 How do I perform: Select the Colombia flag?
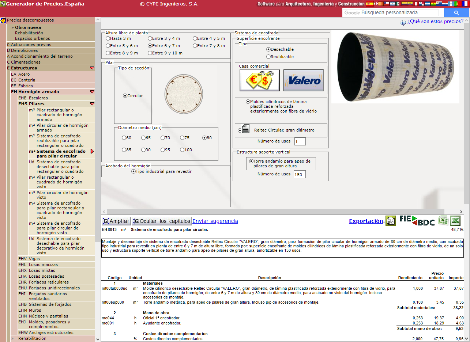click(404, 4)
